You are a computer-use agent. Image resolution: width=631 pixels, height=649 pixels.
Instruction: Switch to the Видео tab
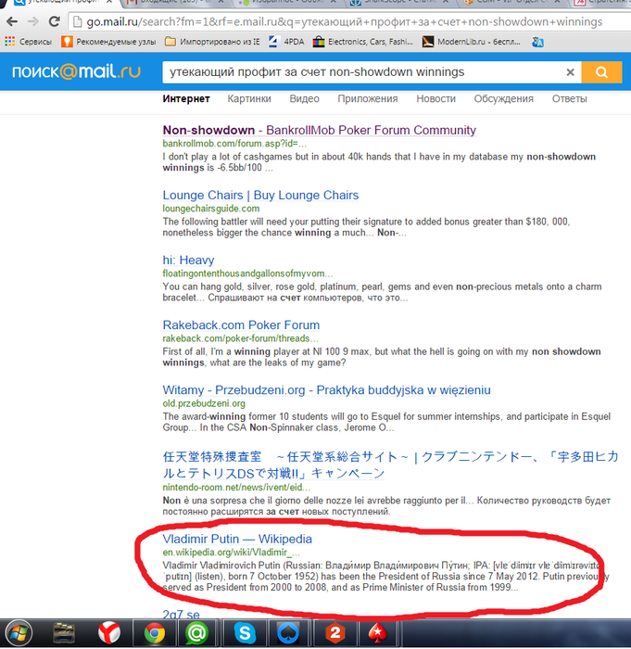304,99
